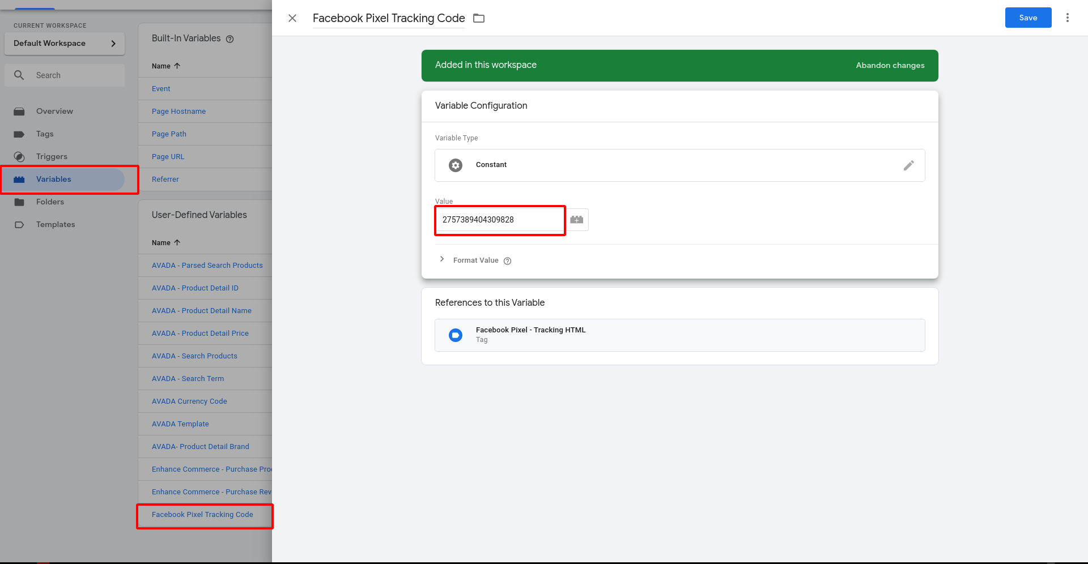Image resolution: width=1088 pixels, height=564 pixels.
Task: Open AVADA Currency Code variable
Action: (x=189, y=401)
